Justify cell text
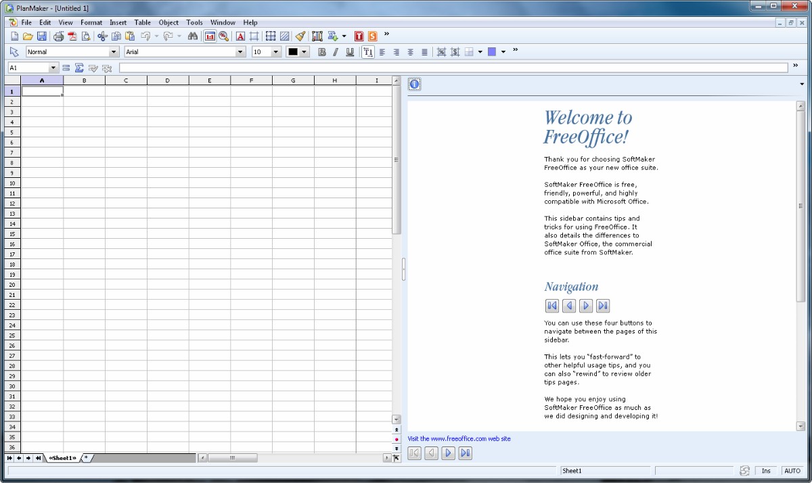This screenshot has height=483, width=812. (x=424, y=52)
